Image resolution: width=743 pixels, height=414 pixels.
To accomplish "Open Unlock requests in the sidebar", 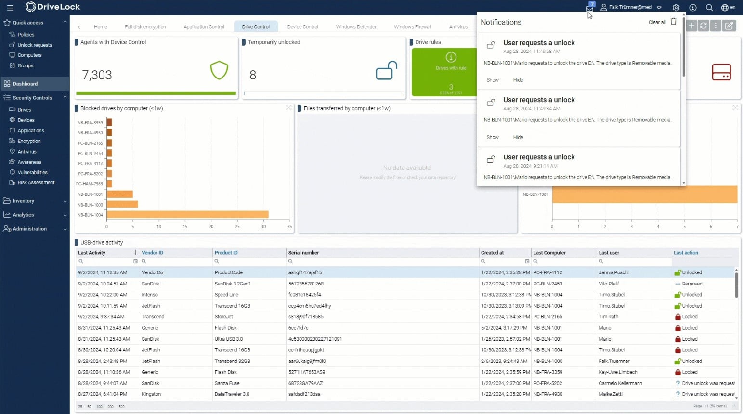I will (x=35, y=45).
